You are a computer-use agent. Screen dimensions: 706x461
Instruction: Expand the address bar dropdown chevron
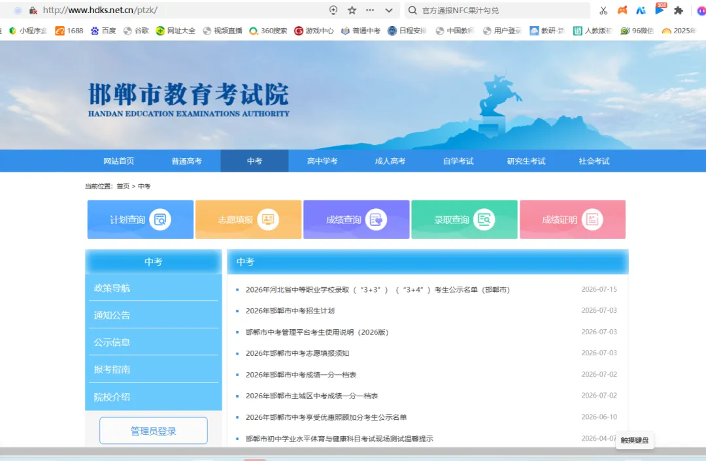(389, 10)
